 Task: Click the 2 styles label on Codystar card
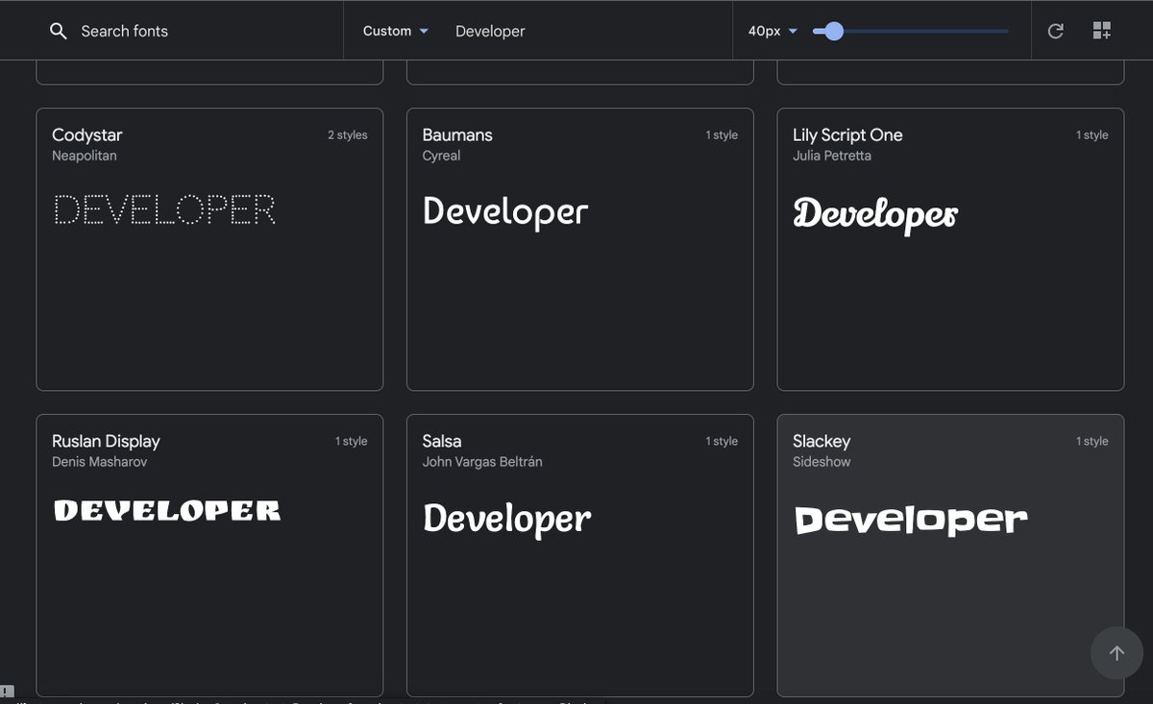click(347, 134)
